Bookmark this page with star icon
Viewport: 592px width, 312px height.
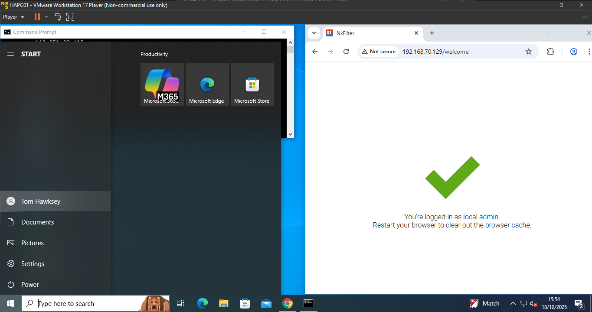pos(528,52)
